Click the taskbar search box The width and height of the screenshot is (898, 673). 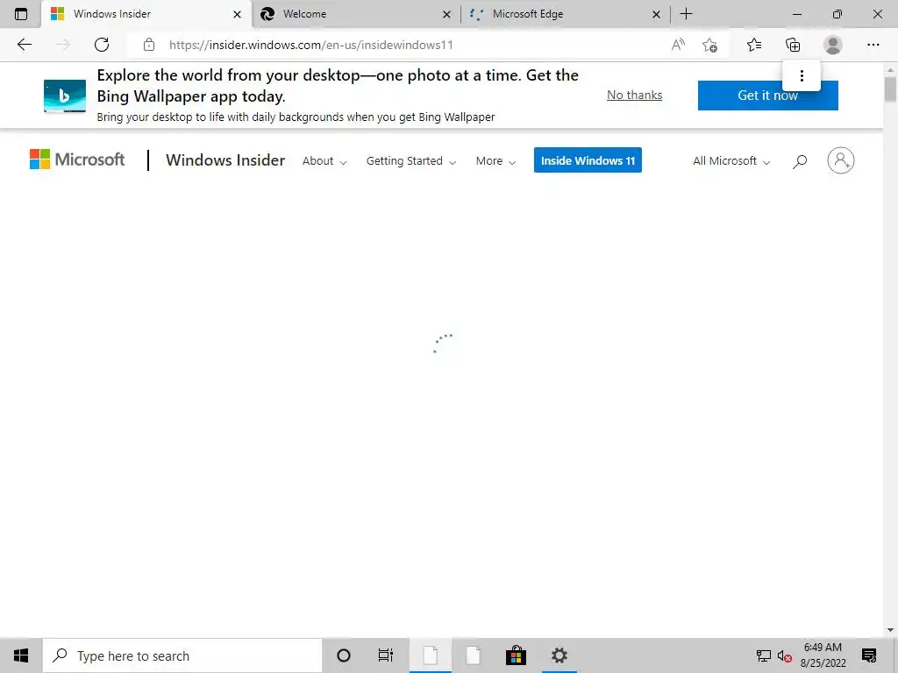pos(182,655)
